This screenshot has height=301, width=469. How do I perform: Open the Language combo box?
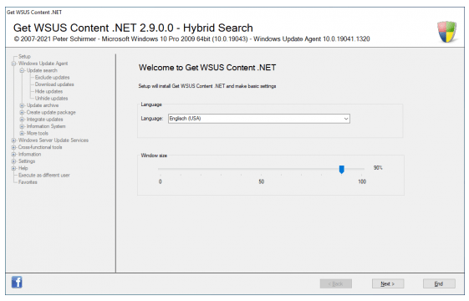258,119
